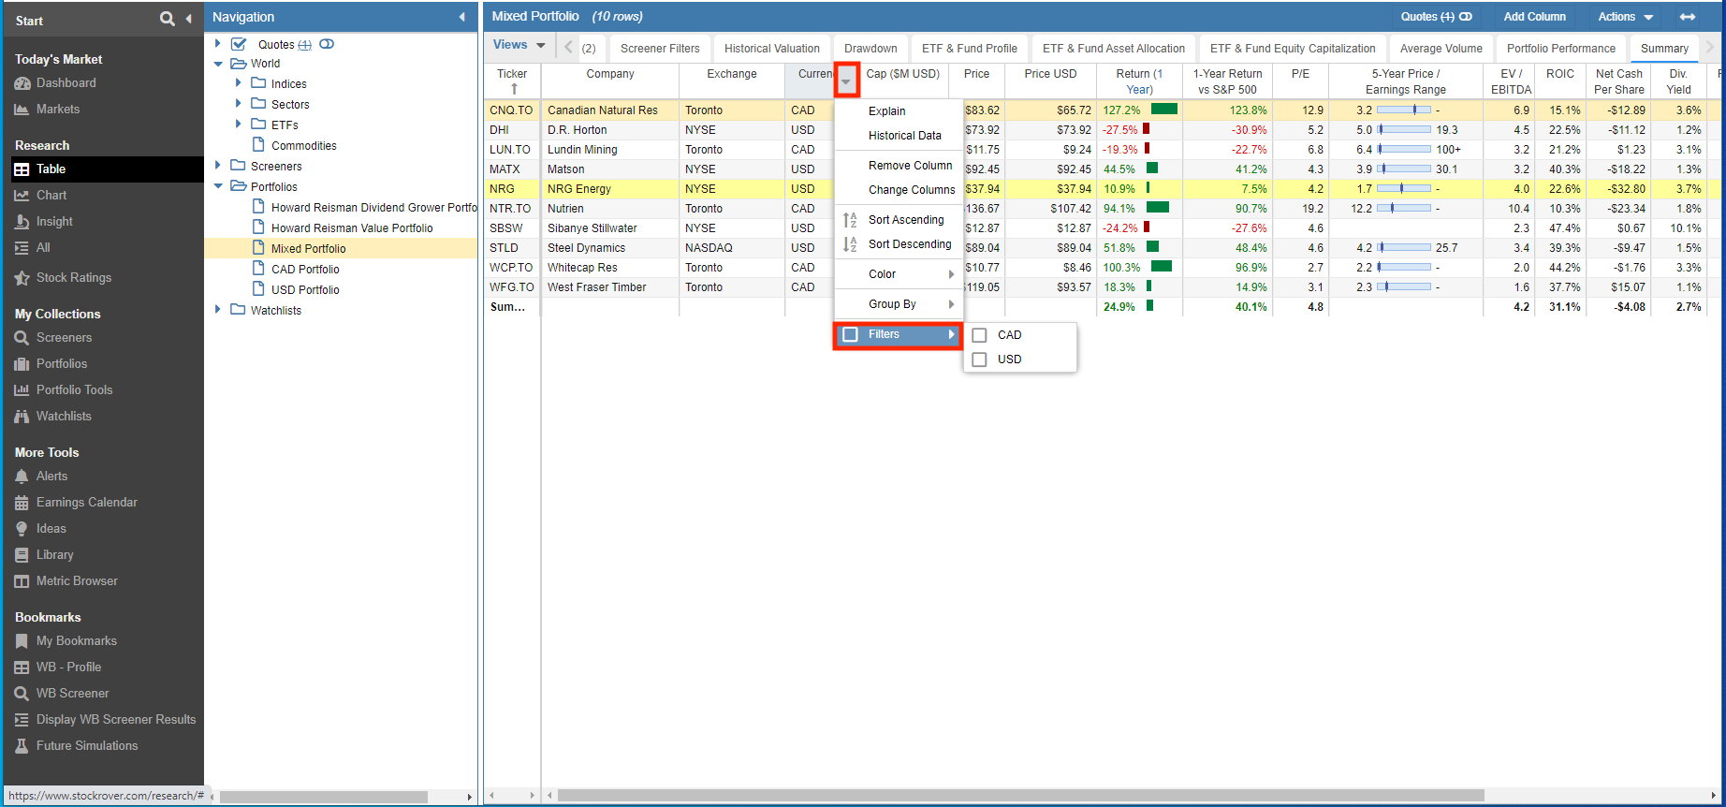Viewport: 1726px width, 807px height.
Task: Choose Sort Ascending from column menu
Action: coord(905,220)
